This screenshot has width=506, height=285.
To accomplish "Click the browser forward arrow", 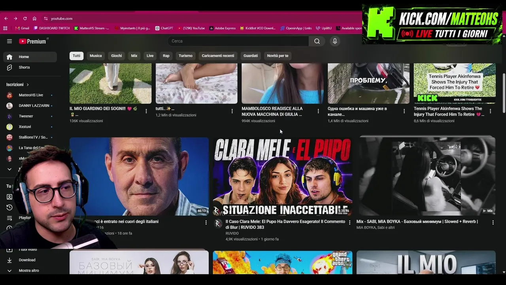I will pos(15,19).
